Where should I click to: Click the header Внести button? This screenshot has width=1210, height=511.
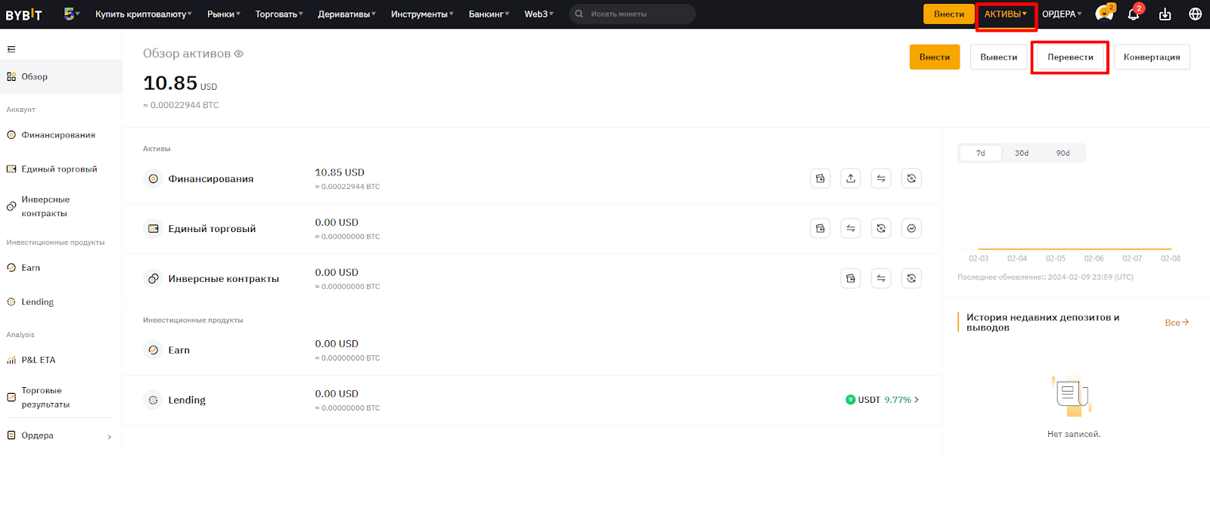949,14
